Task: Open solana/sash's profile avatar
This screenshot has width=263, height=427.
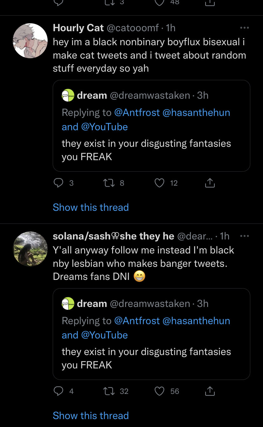Action: coord(30,249)
